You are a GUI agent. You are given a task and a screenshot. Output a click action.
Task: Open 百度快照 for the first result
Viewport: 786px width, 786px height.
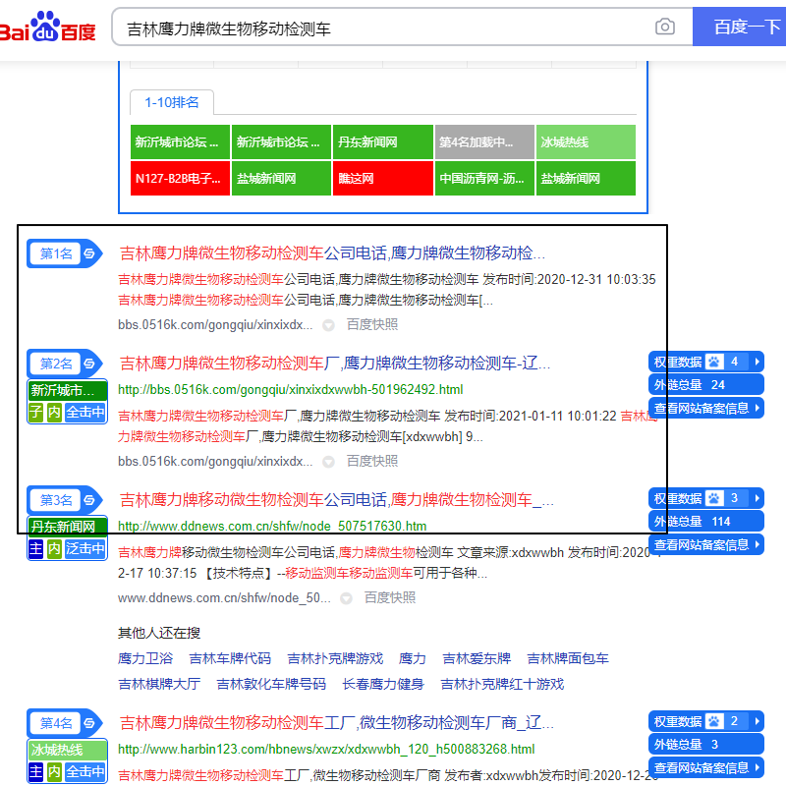pyautogui.click(x=372, y=325)
